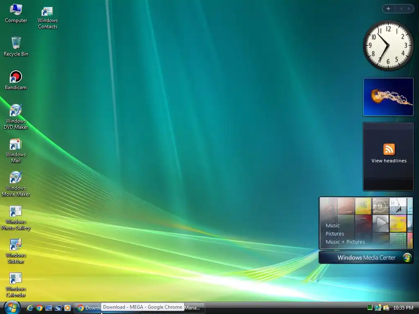Image resolution: width=419 pixels, height=314 pixels.
Task: Open Windows Media Player from Quick Launch
Action: (68, 308)
